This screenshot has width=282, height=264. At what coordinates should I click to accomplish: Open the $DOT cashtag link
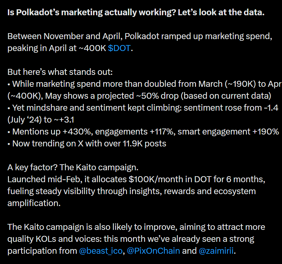pyautogui.click(x=119, y=48)
